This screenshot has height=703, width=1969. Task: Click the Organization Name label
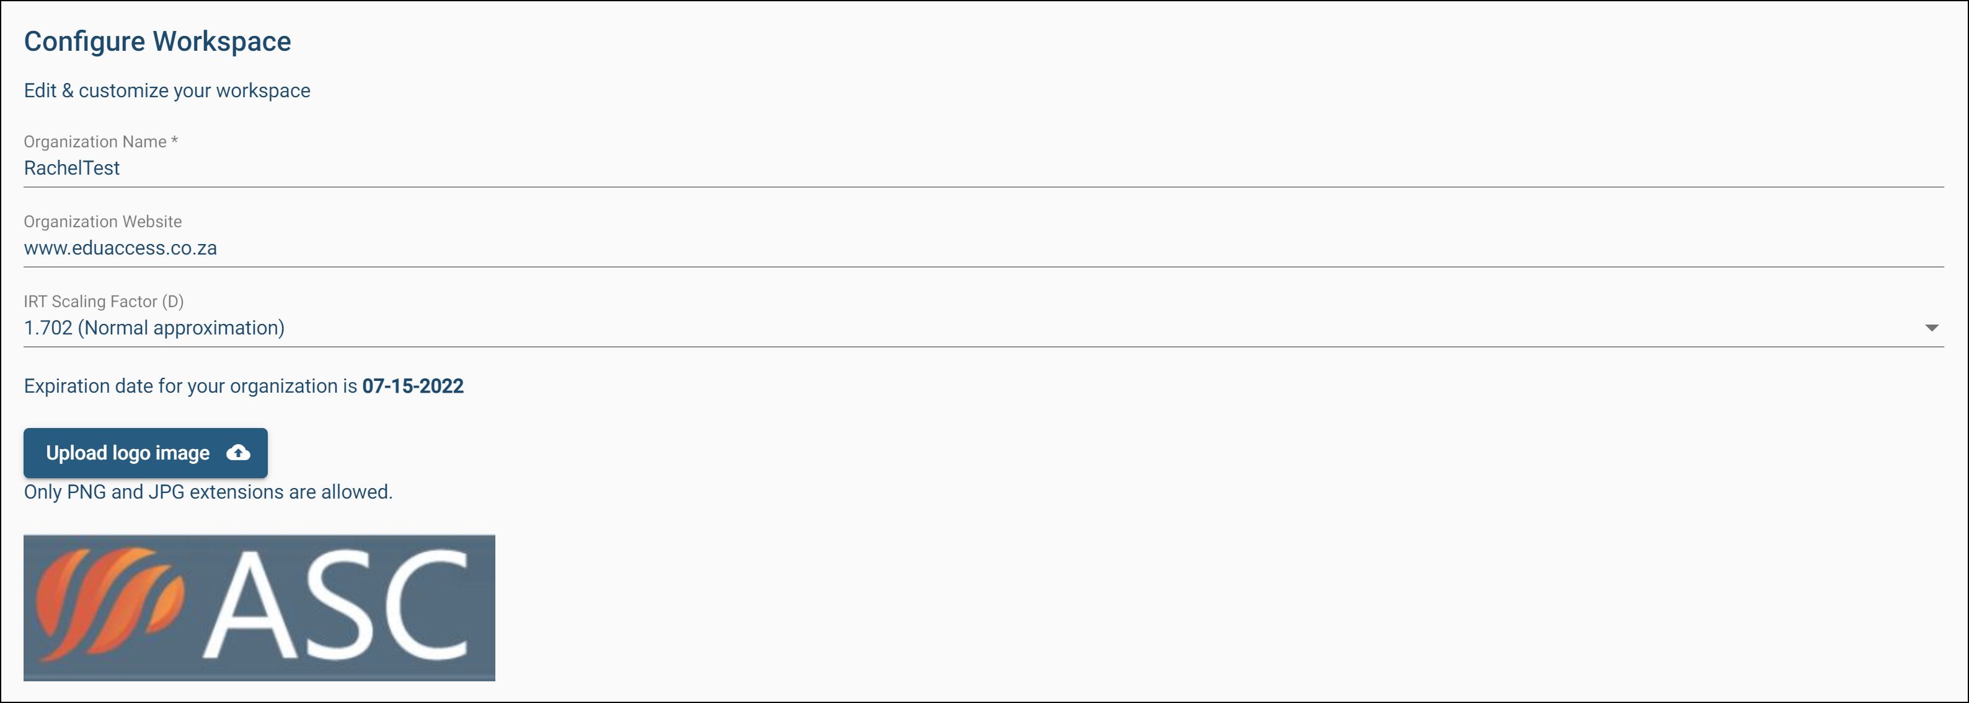pos(100,142)
